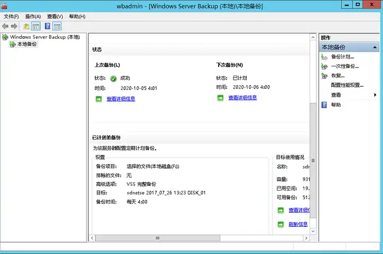383x254 pixels.
Task: Open the destination usage 查看详细信息 link
Action: pos(299,210)
